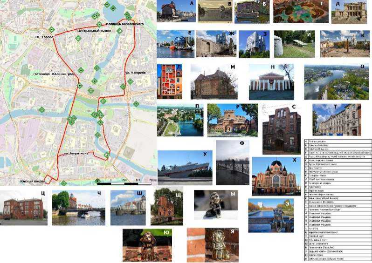Select photo Л of the red facade
The height and width of the screenshot is (263, 372).
tap(169, 81)
